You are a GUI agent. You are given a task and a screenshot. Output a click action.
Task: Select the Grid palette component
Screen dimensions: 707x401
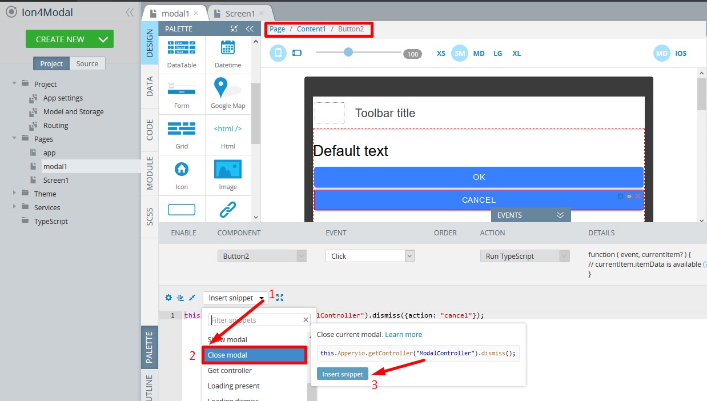182,135
